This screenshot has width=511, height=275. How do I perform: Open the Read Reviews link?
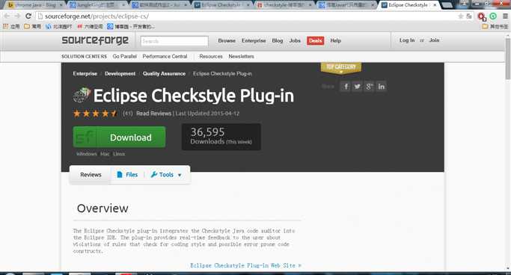point(153,114)
